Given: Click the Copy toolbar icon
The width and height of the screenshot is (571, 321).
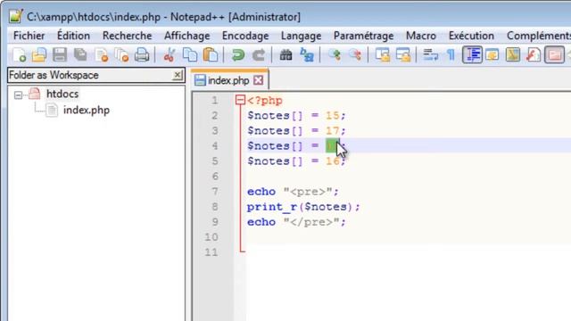Looking at the screenshot, I should pyautogui.click(x=190, y=55).
